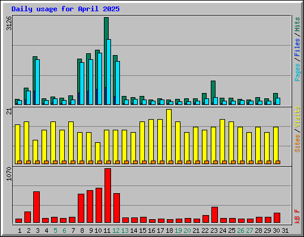
Task: Click the 3126 hits axis label
Action: 9,23
